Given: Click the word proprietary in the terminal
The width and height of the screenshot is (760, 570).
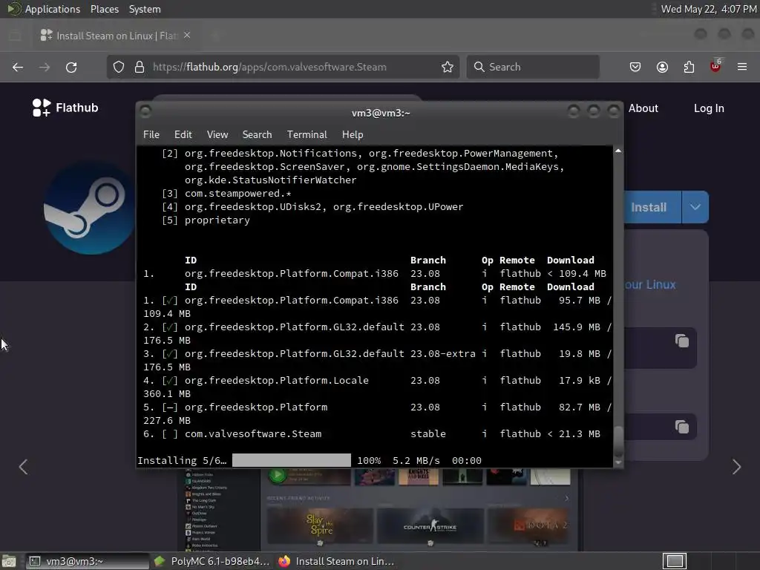Looking at the screenshot, I should click(x=217, y=220).
